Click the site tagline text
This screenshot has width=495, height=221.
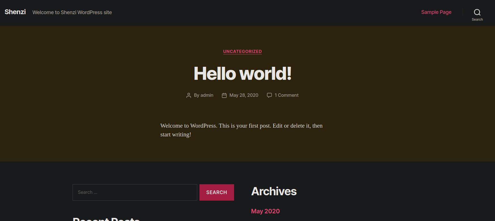(72, 12)
